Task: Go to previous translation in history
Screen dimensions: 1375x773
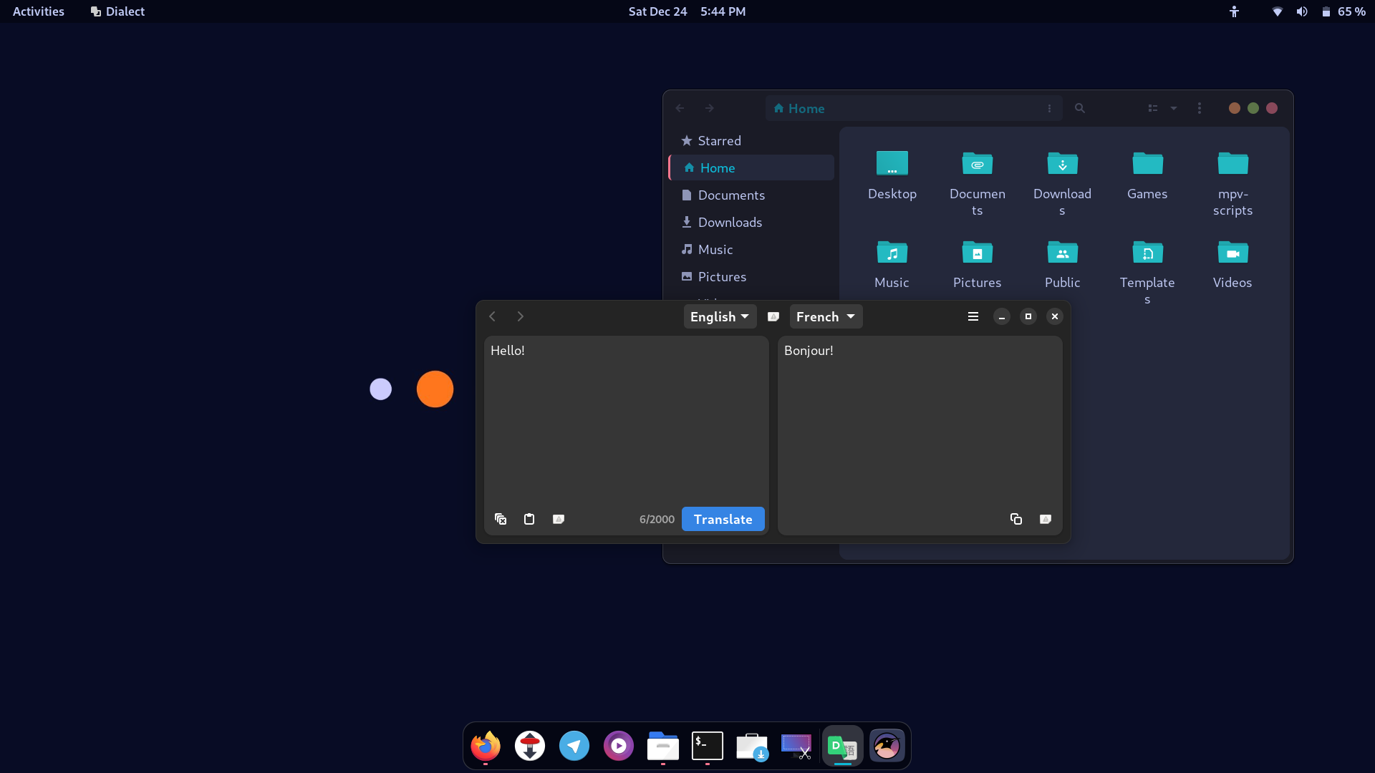Action: [493, 316]
